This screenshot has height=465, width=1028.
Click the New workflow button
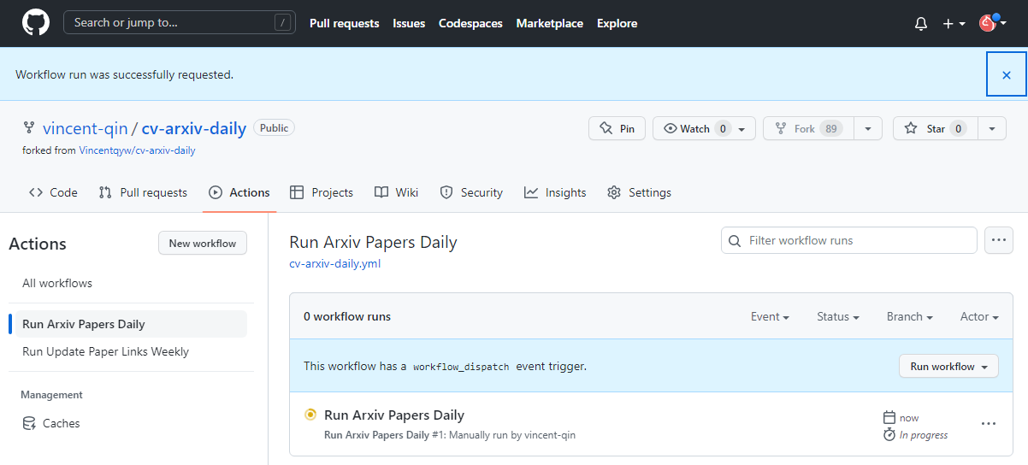tap(203, 243)
